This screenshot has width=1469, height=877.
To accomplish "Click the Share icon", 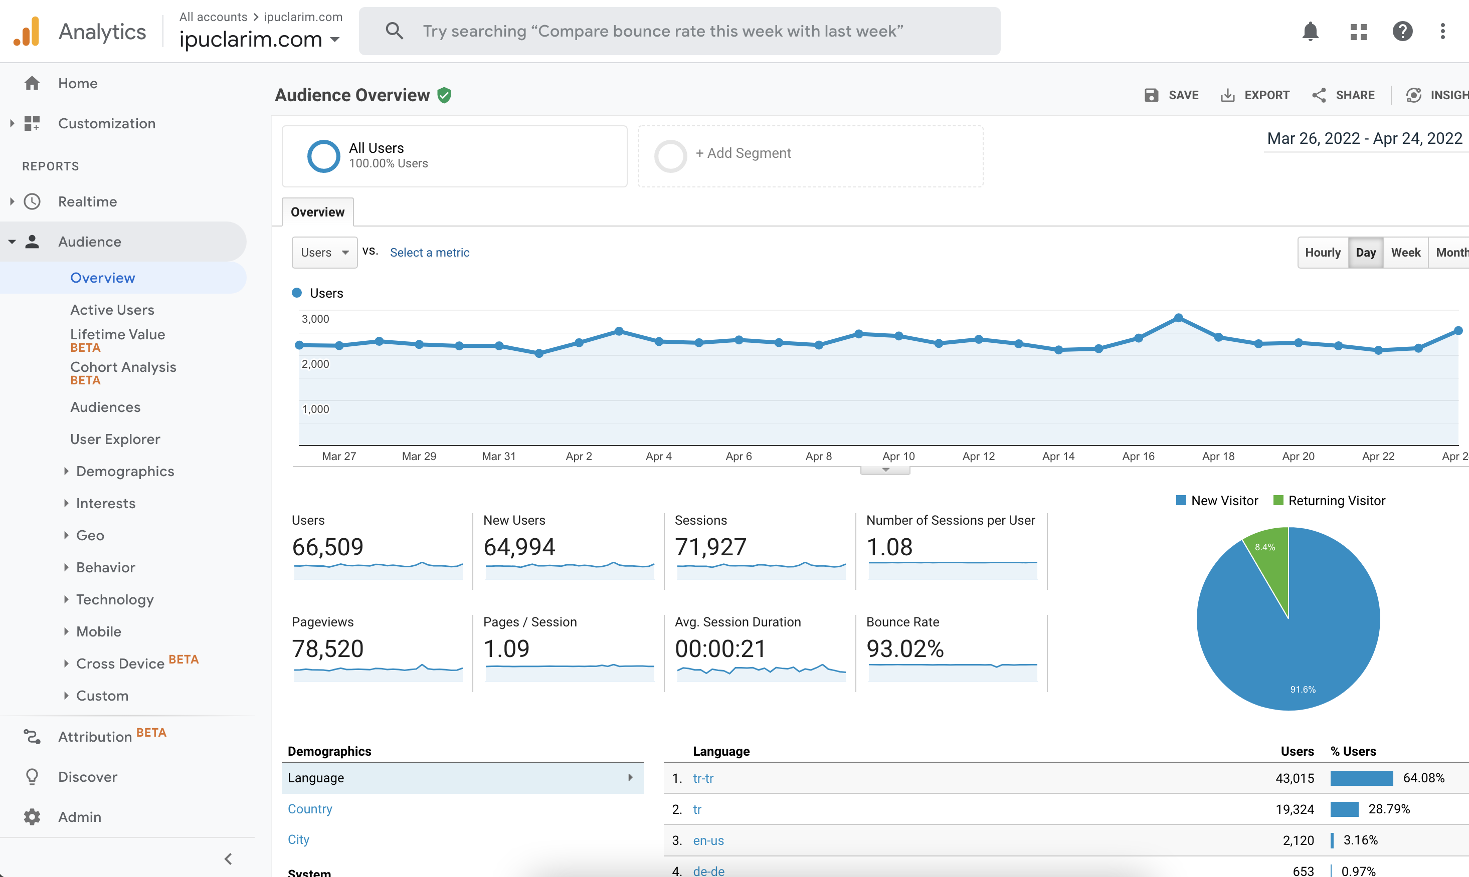I will 1319,95.
